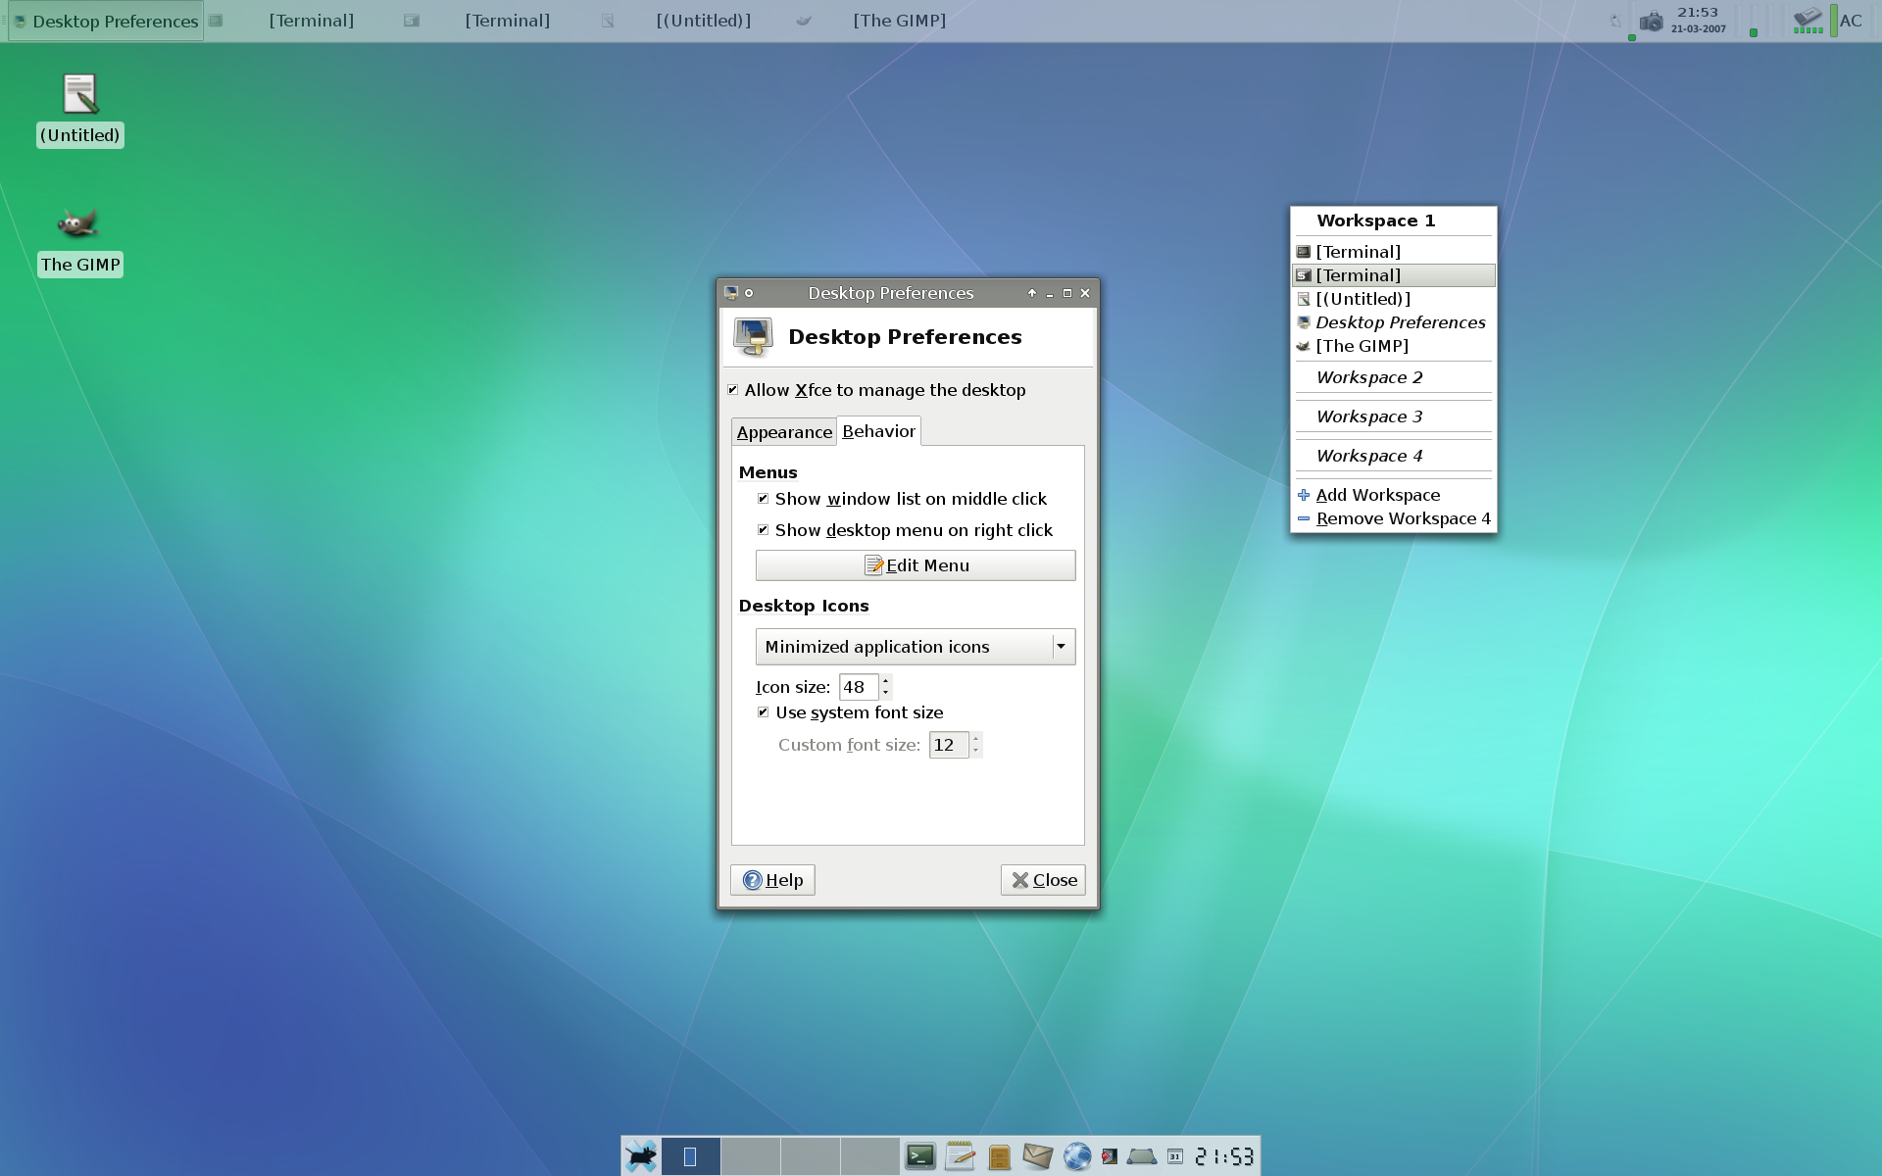Launch the mail envelope icon
The height and width of the screenshot is (1176, 1882).
(1037, 1156)
